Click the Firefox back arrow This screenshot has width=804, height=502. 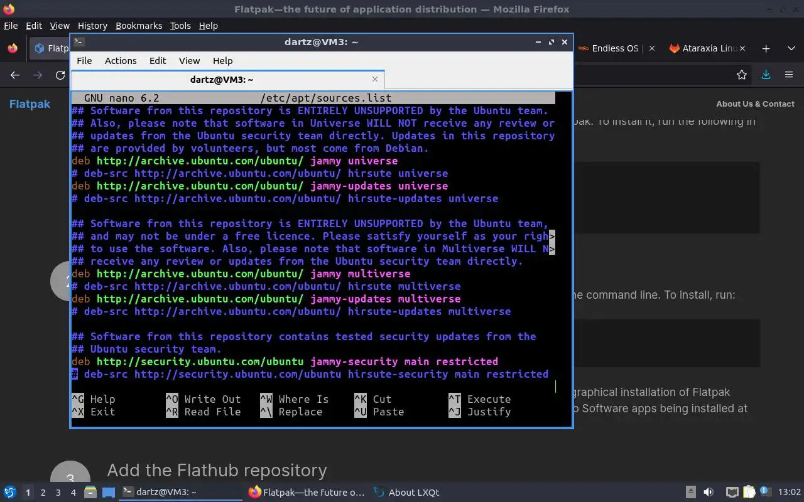pos(15,75)
